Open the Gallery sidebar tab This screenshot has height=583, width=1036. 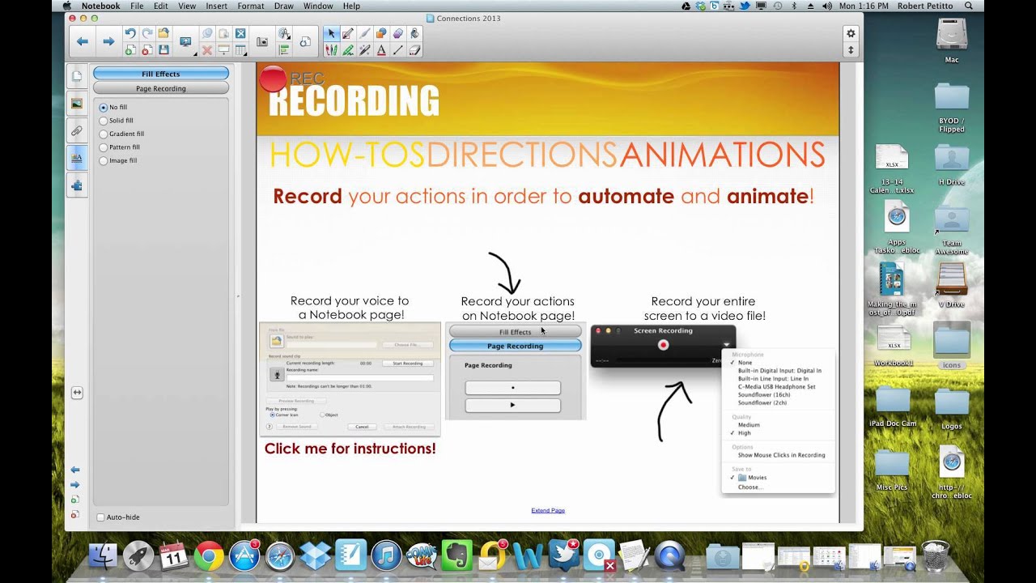[x=77, y=104]
